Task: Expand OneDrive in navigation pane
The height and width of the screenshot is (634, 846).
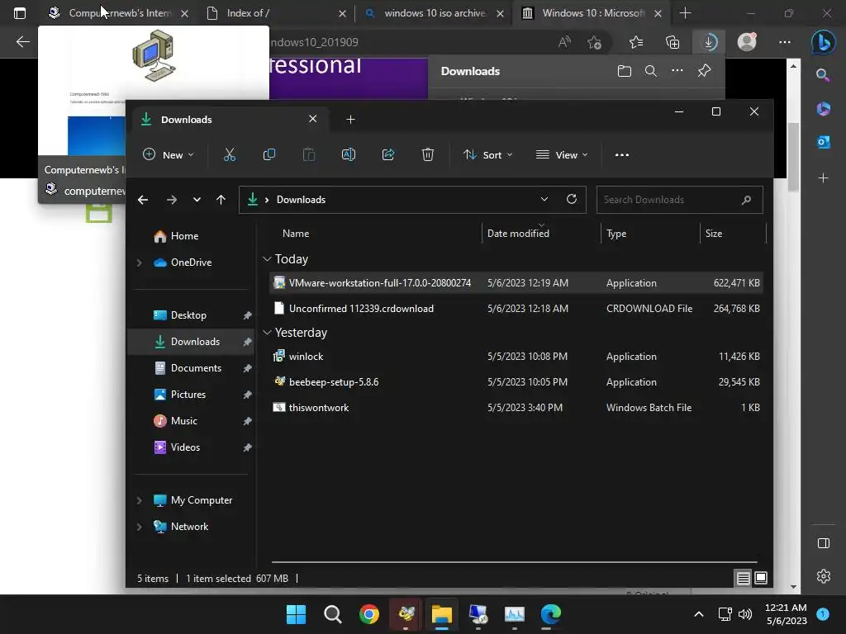Action: pyautogui.click(x=139, y=263)
